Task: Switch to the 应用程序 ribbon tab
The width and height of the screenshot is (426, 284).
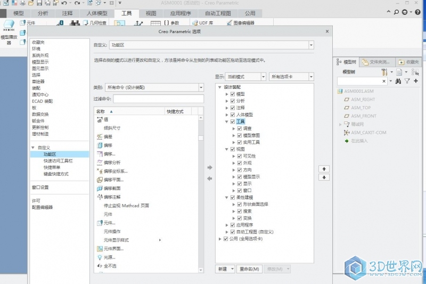Action: tap(181, 13)
